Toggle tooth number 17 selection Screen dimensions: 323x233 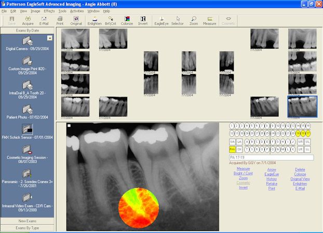[x=308, y=134]
